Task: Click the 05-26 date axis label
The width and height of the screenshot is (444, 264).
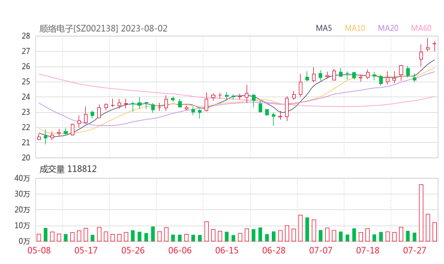Action: [133, 250]
